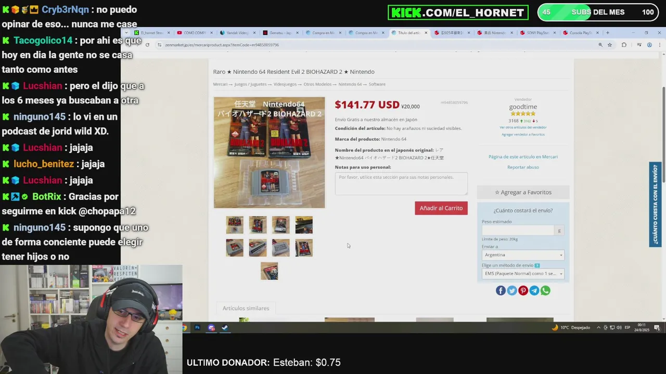Switch to Consola PlayStation tab
Viewport: 666px width, 374px height.
coord(581,33)
